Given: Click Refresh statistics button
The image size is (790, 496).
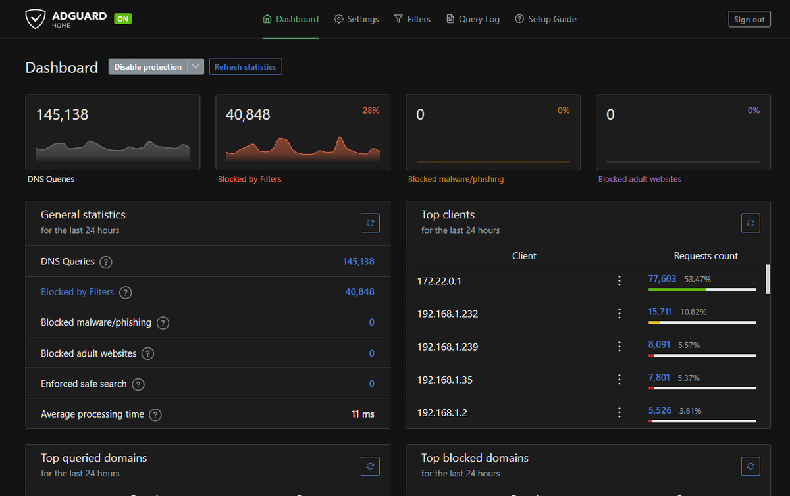Looking at the screenshot, I should (246, 66).
